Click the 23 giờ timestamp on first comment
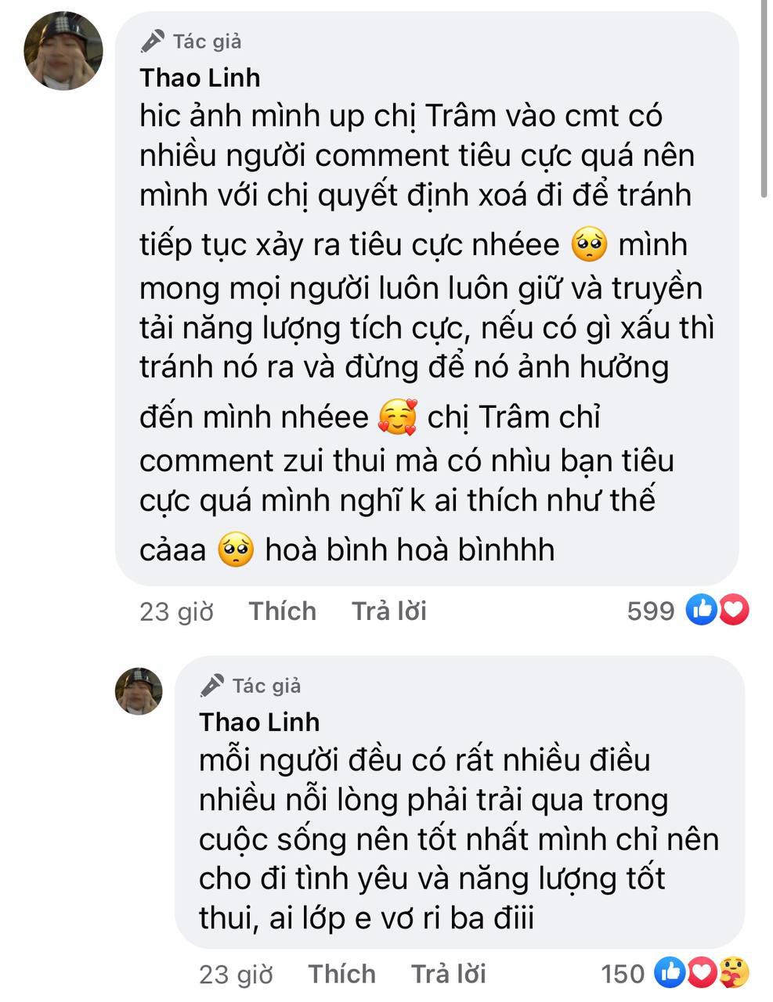 coord(176,611)
